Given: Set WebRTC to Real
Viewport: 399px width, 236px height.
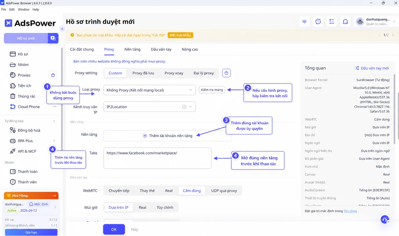Looking at the screenshot, I should click(169, 191).
